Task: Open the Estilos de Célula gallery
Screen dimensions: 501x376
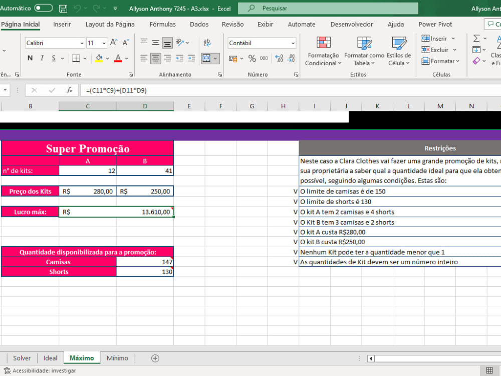Action: pos(398,50)
